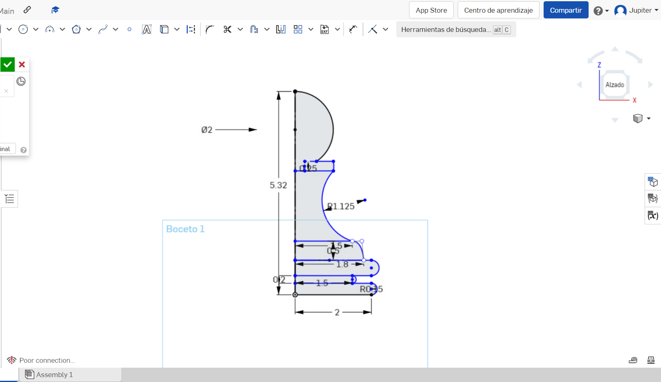The width and height of the screenshot is (661, 382).
Task: Select the Arc sketch tool
Action: (50, 29)
